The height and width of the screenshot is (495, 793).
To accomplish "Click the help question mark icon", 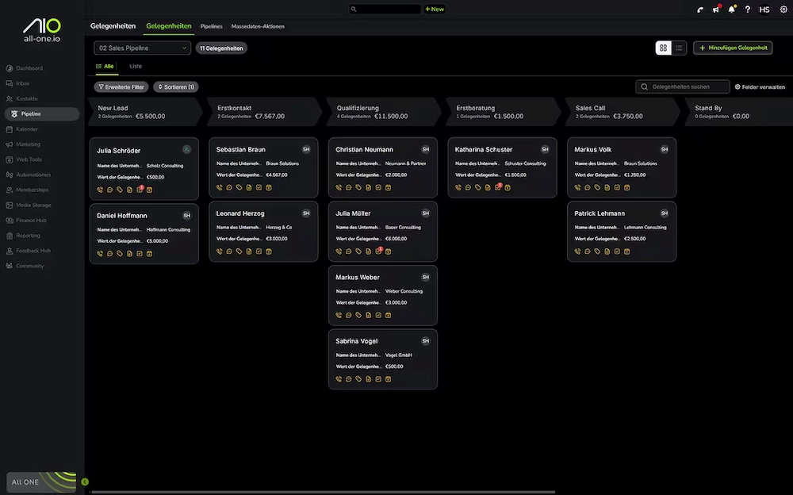I will tap(748, 10).
